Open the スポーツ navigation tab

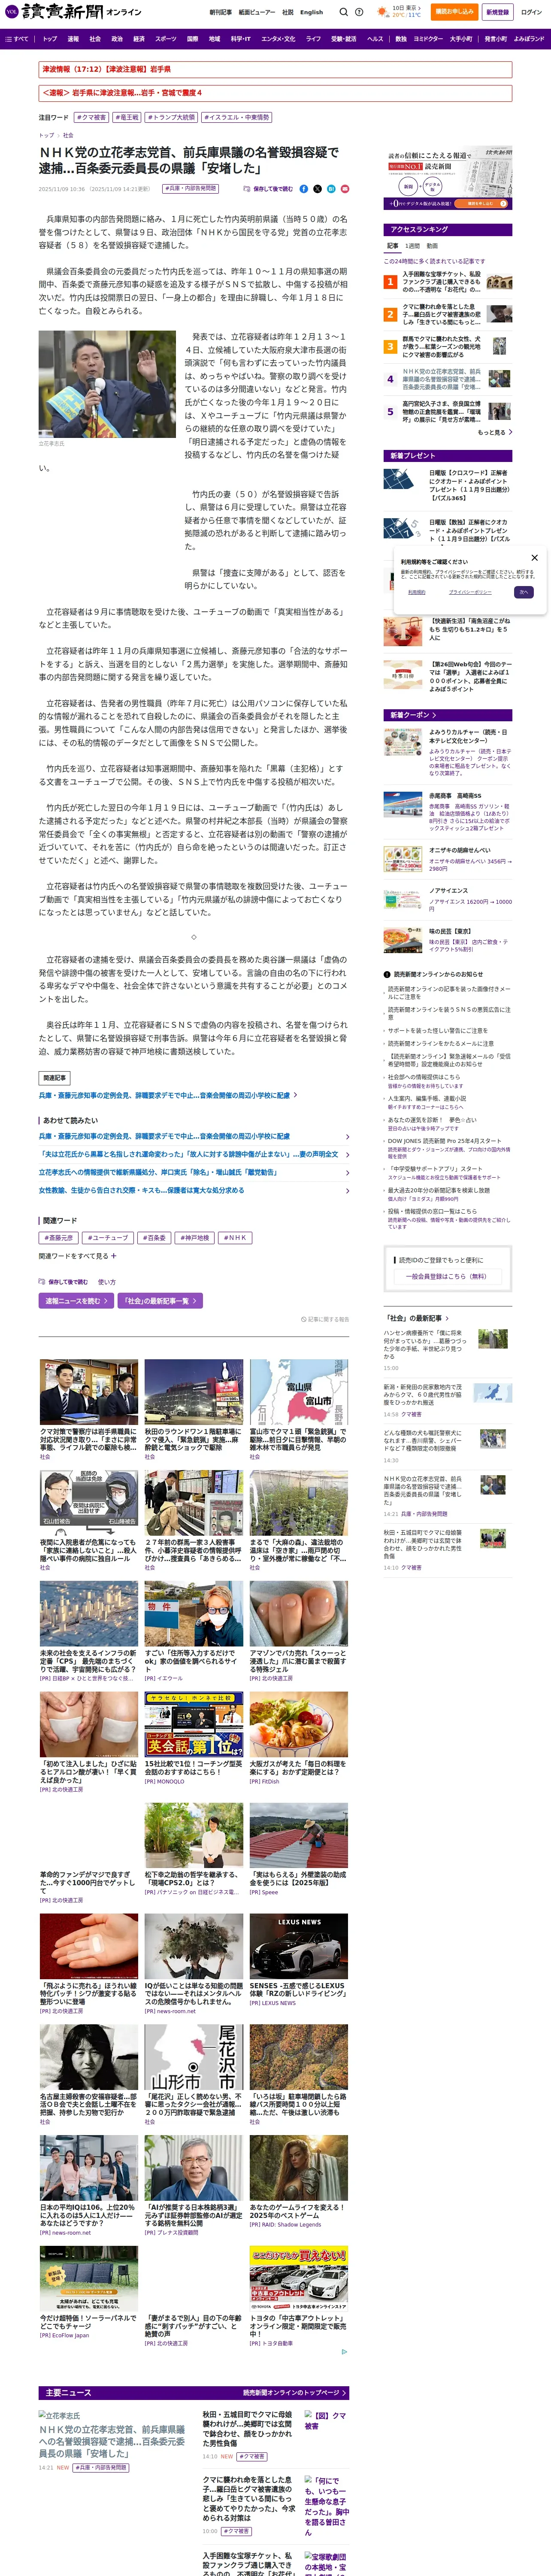pyautogui.click(x=166, y=39)
